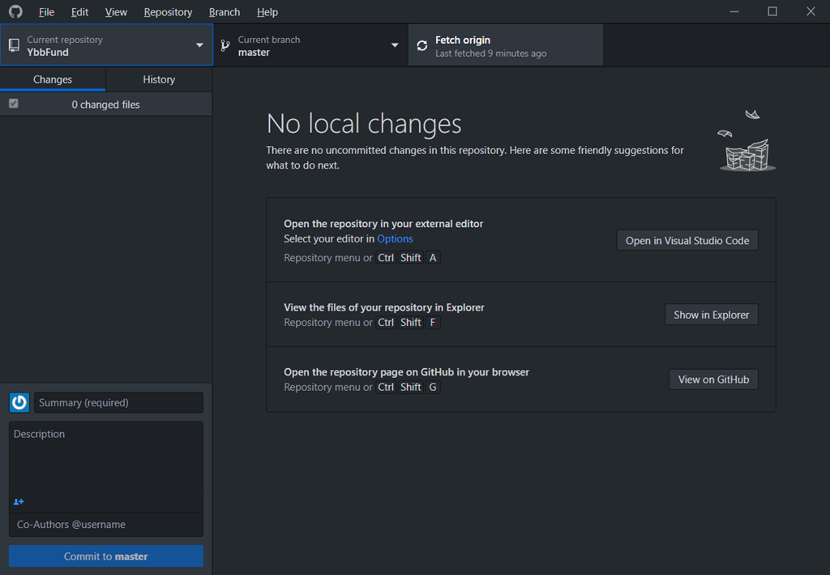830x575 pixels.
Task: Toggle the changed files select-all checkbox
Action: click(x=14, y=104)
